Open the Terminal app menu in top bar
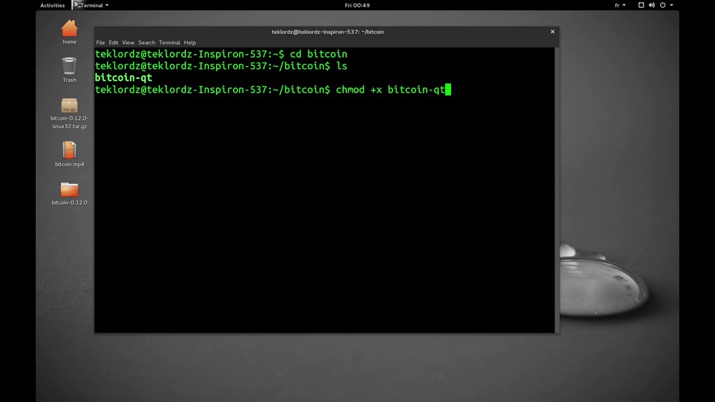715x402 pixels. tap(91, 5)
